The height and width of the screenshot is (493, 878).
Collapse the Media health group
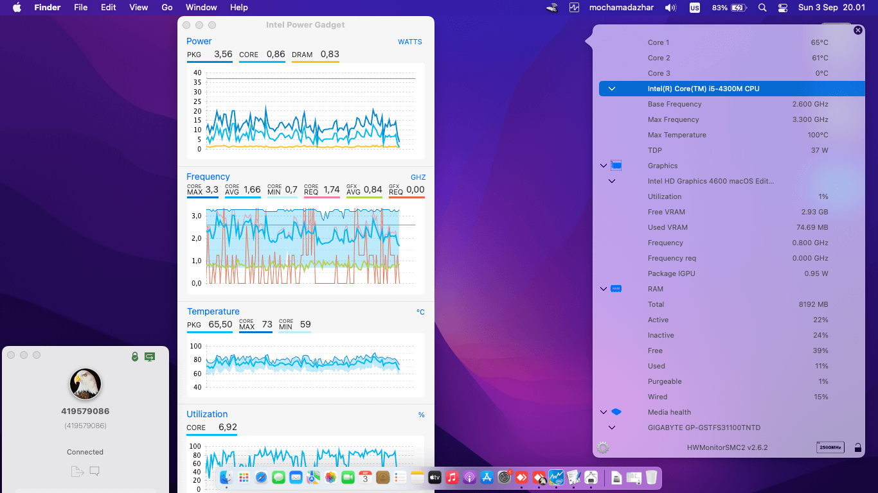tap(604, 412)
